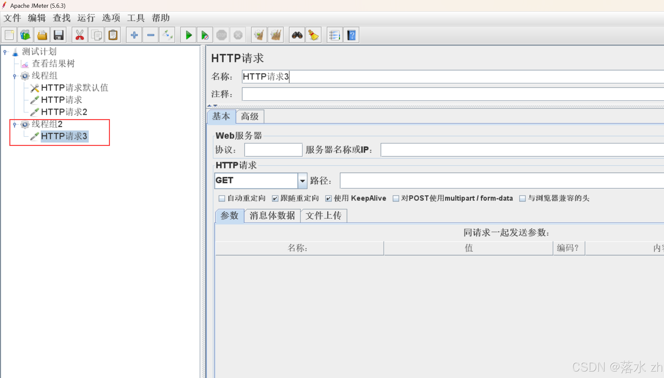Uncheck 跟随重定向 checkbox
Screen dimensions: 664x378
point(275,199)
